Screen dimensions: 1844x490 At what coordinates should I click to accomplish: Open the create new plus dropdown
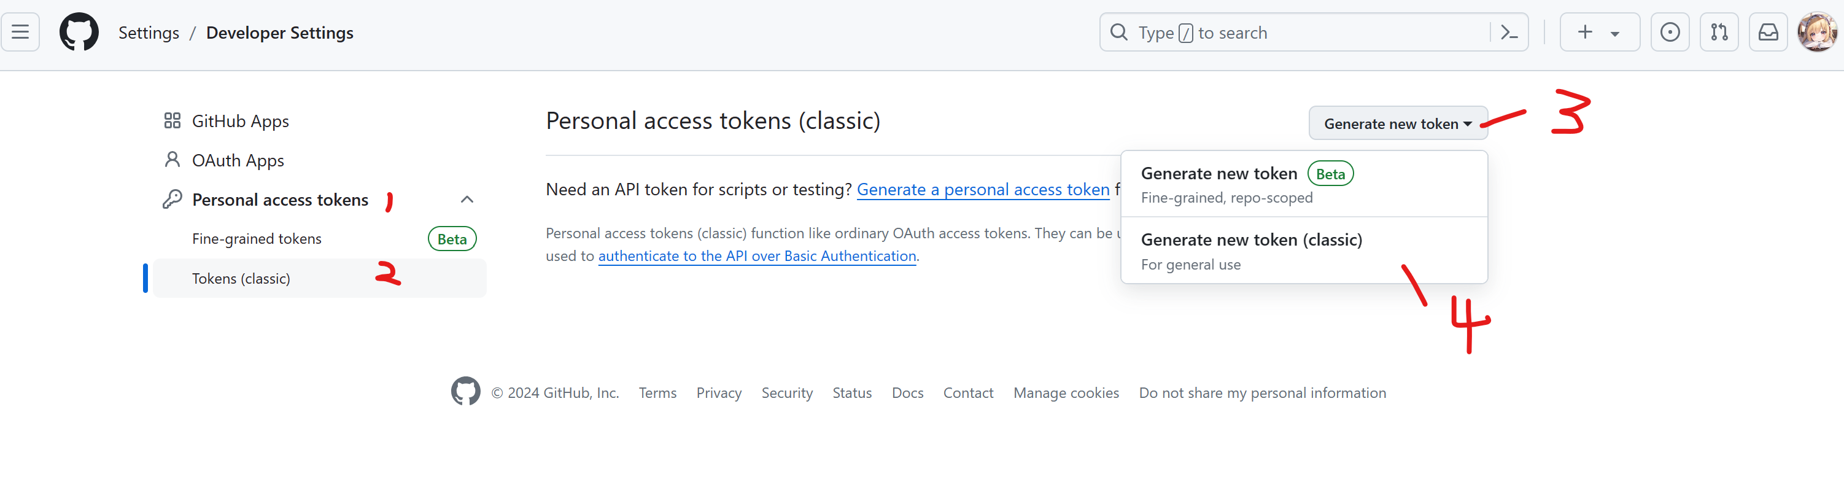click(x=1598, y=32)
